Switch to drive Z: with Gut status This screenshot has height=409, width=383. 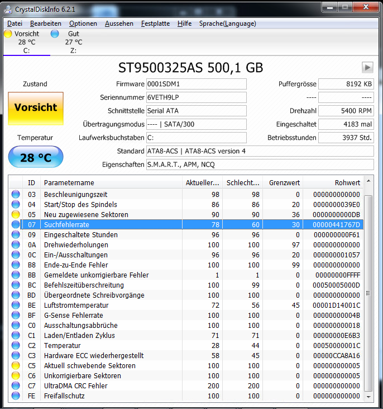pos(74,42)
